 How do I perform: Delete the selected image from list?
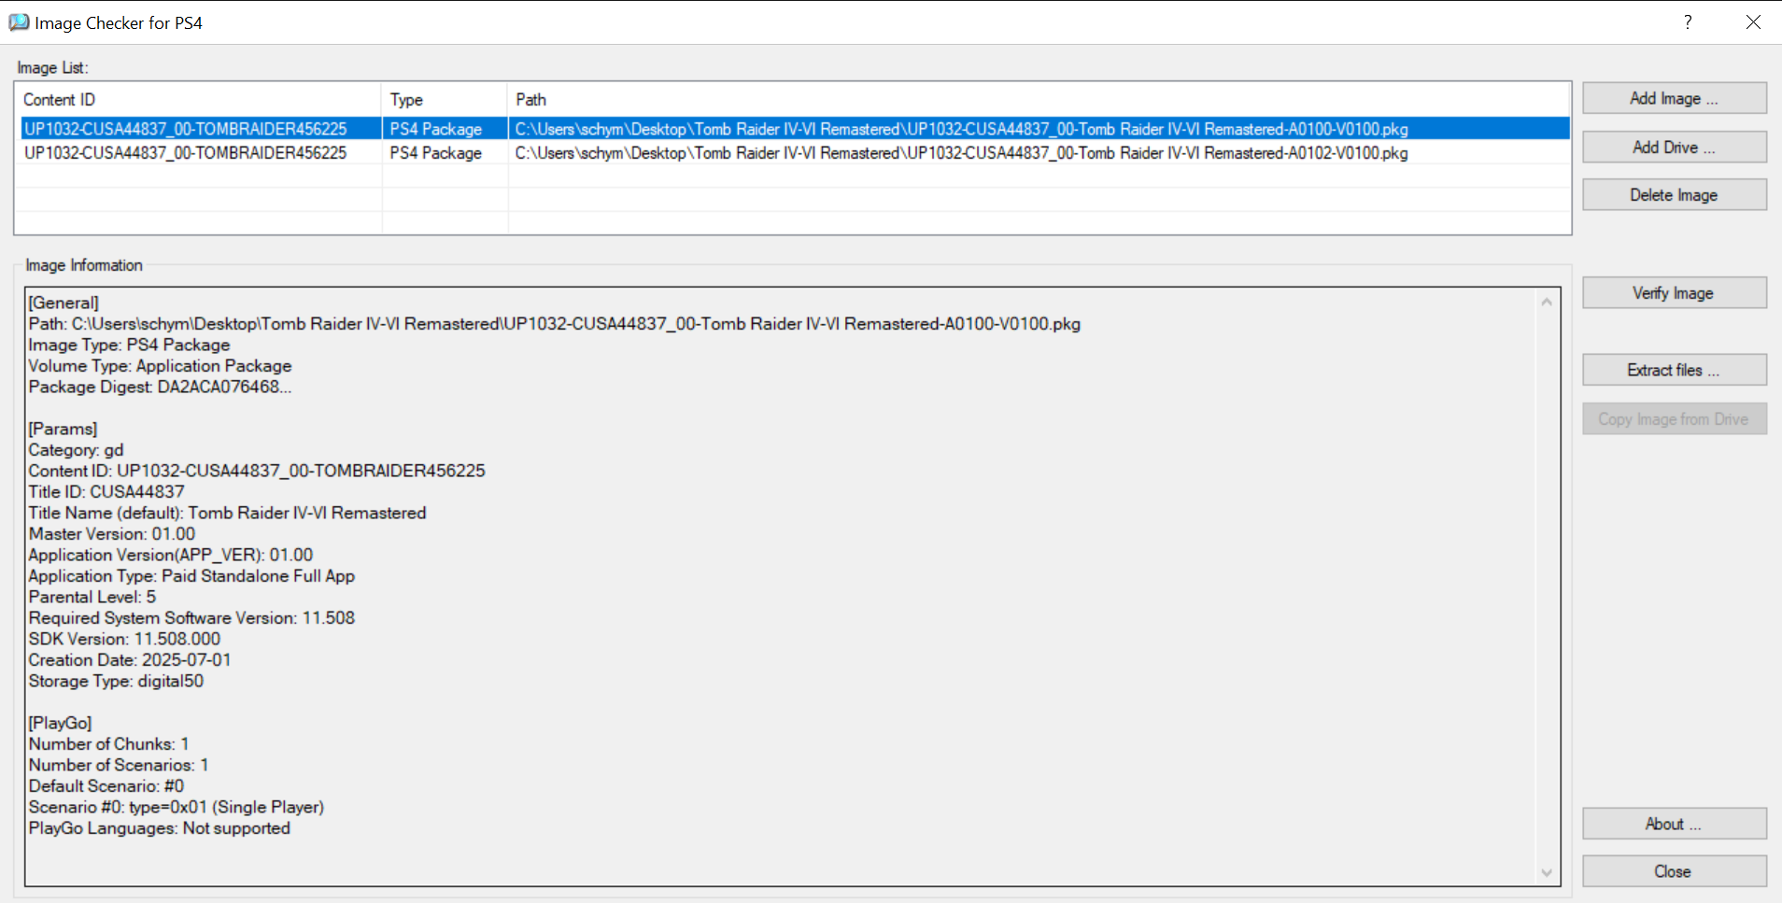point(1674,195)
